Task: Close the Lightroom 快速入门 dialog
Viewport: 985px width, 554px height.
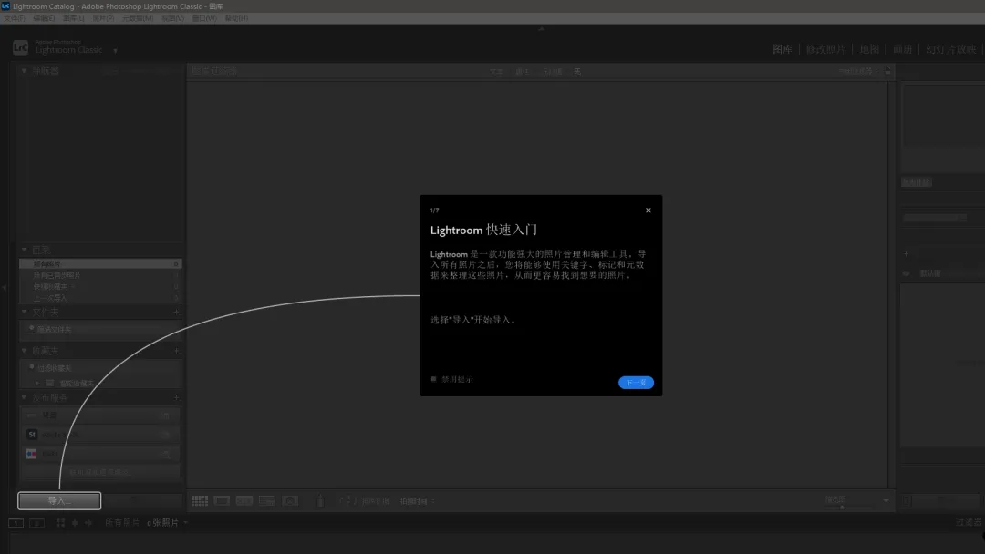Action: click(648, 210)
